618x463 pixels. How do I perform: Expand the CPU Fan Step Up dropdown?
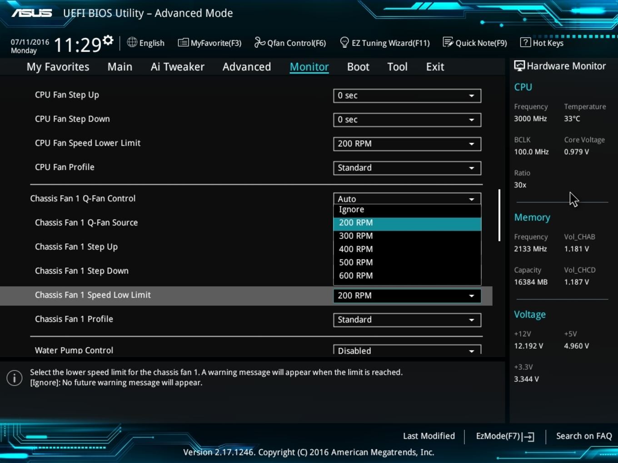pyautogui.click(x=407, y=96)
